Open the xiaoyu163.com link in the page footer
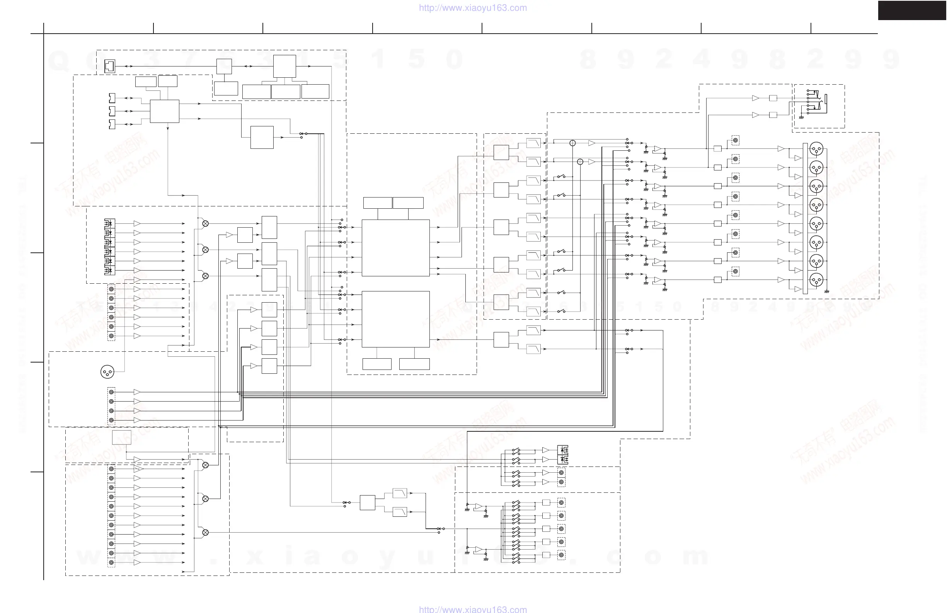This screenshot has height=613, width=947. coord(473,609)
